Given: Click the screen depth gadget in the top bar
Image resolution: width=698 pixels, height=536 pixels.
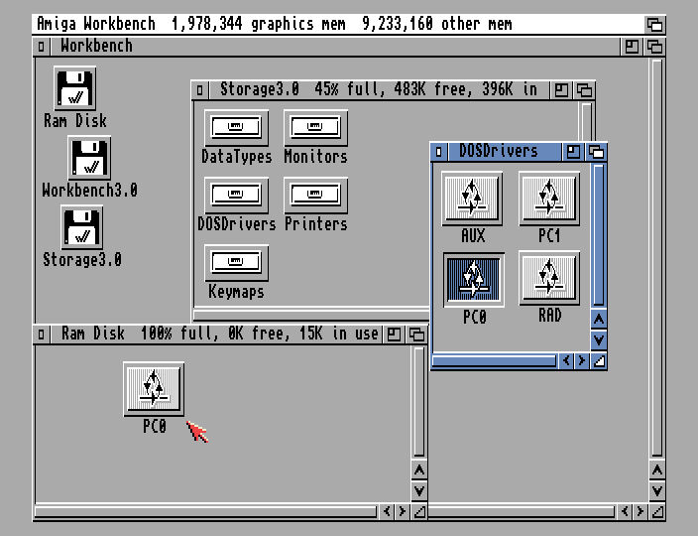Looking at the screenshot, I should tap(654, 24).
